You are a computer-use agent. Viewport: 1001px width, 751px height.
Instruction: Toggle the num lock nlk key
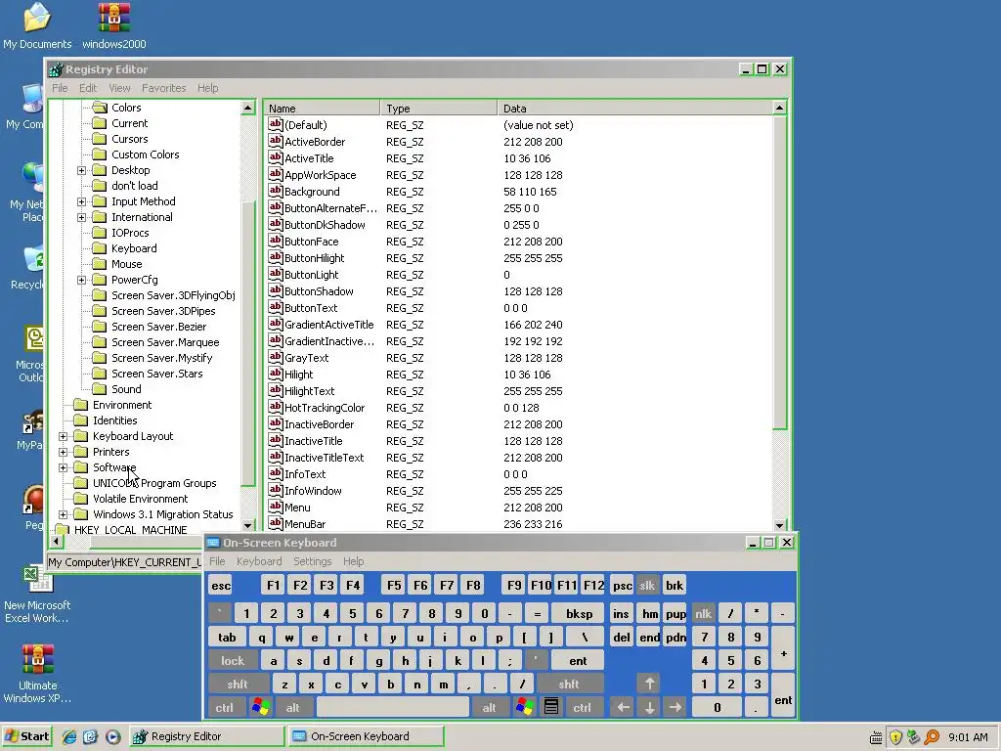pos(704,613)
